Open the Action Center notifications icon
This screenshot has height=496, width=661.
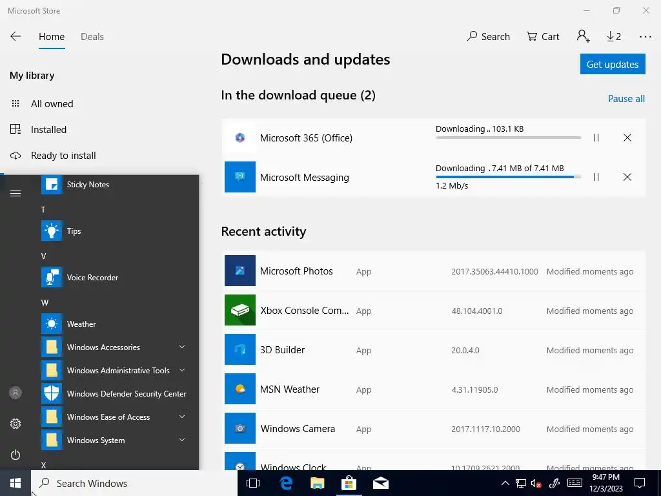pos(640,483)
